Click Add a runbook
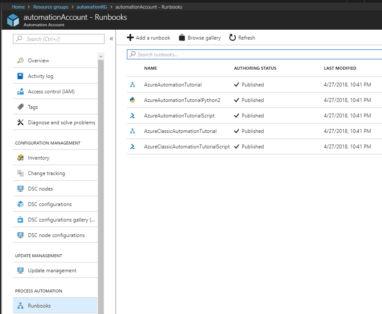The image size is (382, 314). (148, 37)
